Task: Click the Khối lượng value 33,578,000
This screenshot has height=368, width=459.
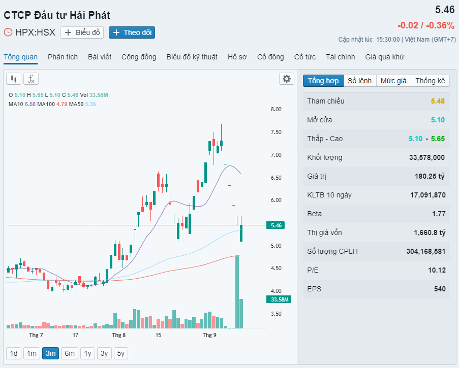Action: 427,157
